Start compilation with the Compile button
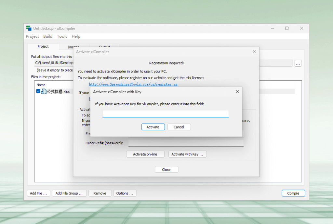The image size is (333, 224). point(293,193)
